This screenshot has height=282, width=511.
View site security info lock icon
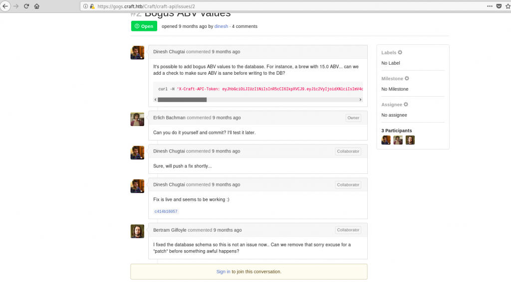(x=92, y=6)
